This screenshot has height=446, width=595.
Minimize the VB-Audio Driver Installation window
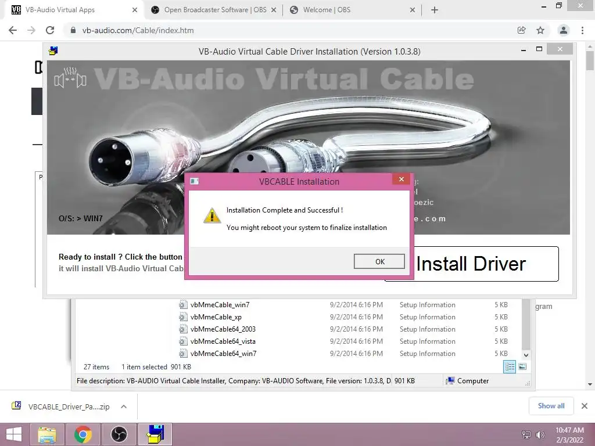[524, 50]
